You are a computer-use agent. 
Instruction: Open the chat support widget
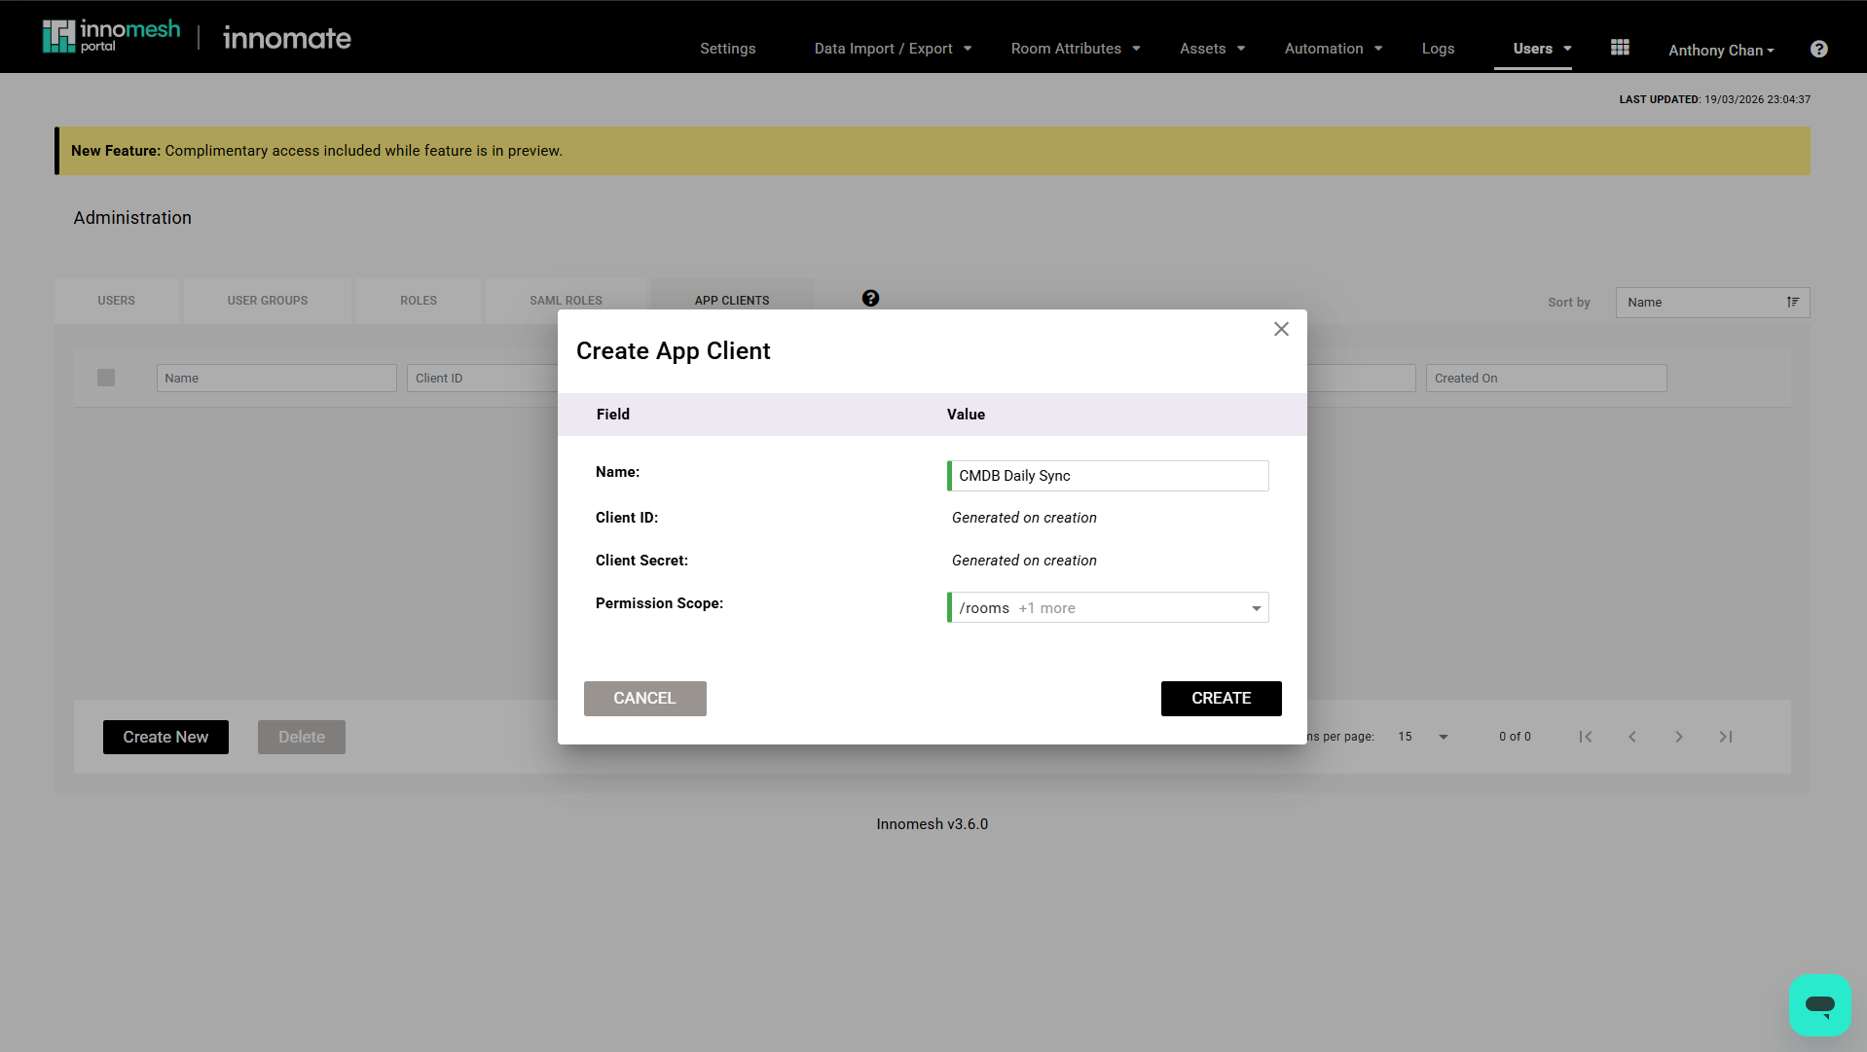(x=1818, y=1004)
